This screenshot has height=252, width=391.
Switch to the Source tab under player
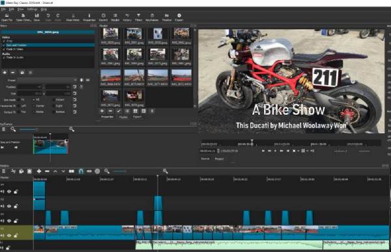[x=205, y=158]
